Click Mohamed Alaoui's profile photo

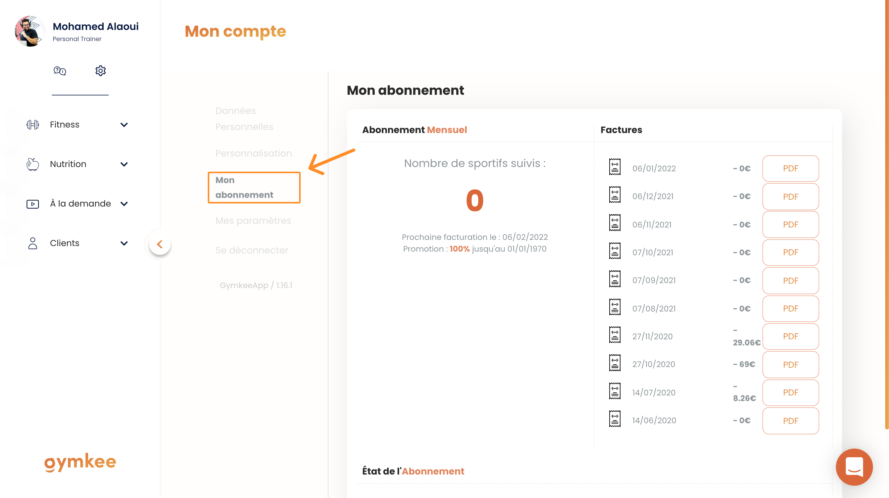point(30,31)
